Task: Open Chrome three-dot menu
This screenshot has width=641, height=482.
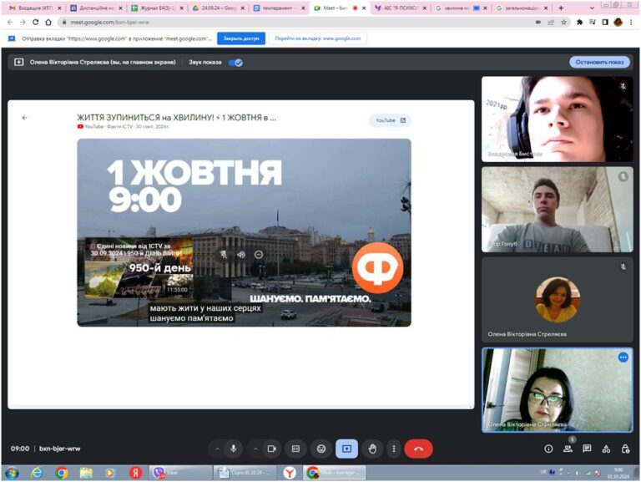Action: click(631, 23)
